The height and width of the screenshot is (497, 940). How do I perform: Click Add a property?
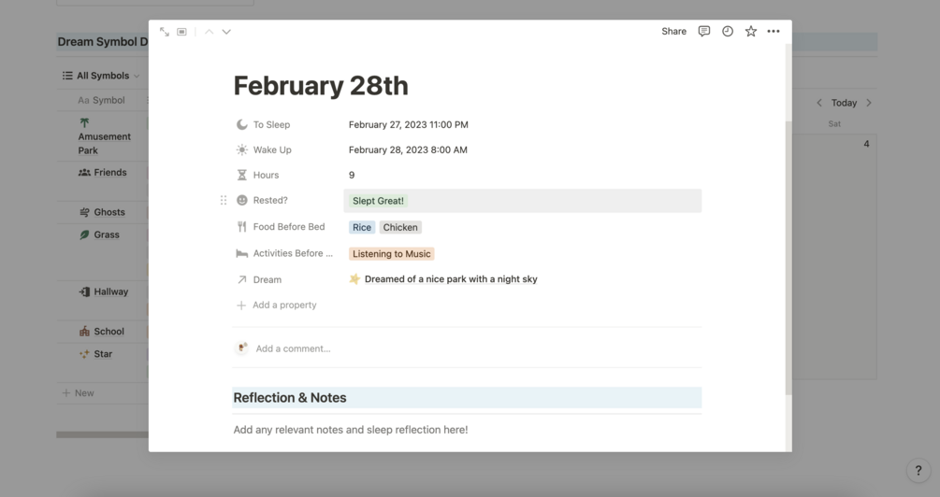tap(284, 305)
